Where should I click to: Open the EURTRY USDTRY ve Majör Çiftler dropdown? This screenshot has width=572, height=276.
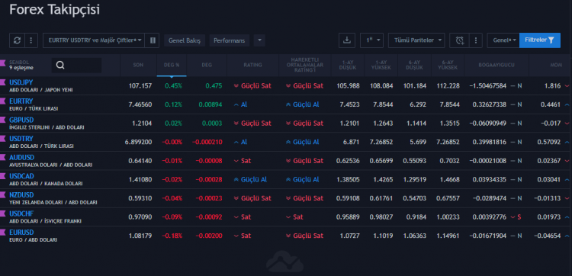(94, 40)
